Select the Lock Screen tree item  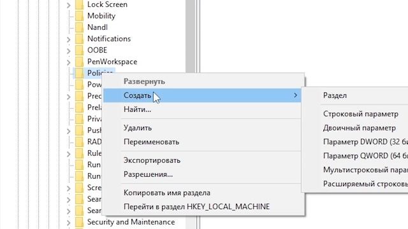(x=107, y=4)
